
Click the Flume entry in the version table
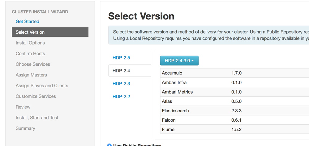tap(168, 130)
